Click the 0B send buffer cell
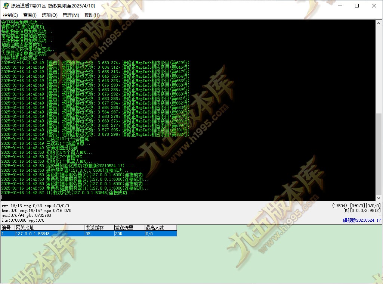Image resolution: width=383 pixels, height=284 pixels. pos(99,234)
